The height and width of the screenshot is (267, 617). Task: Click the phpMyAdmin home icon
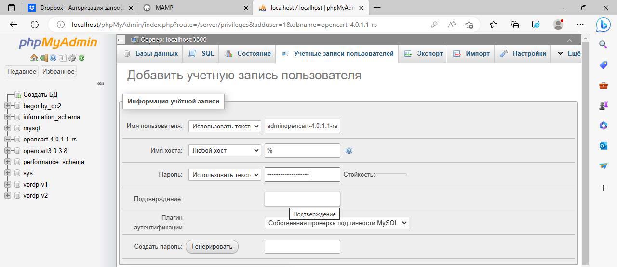pos(34,58)
